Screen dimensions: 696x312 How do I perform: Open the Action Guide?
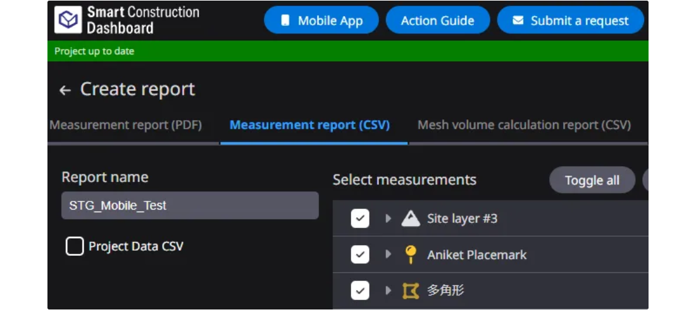[437, 21]
